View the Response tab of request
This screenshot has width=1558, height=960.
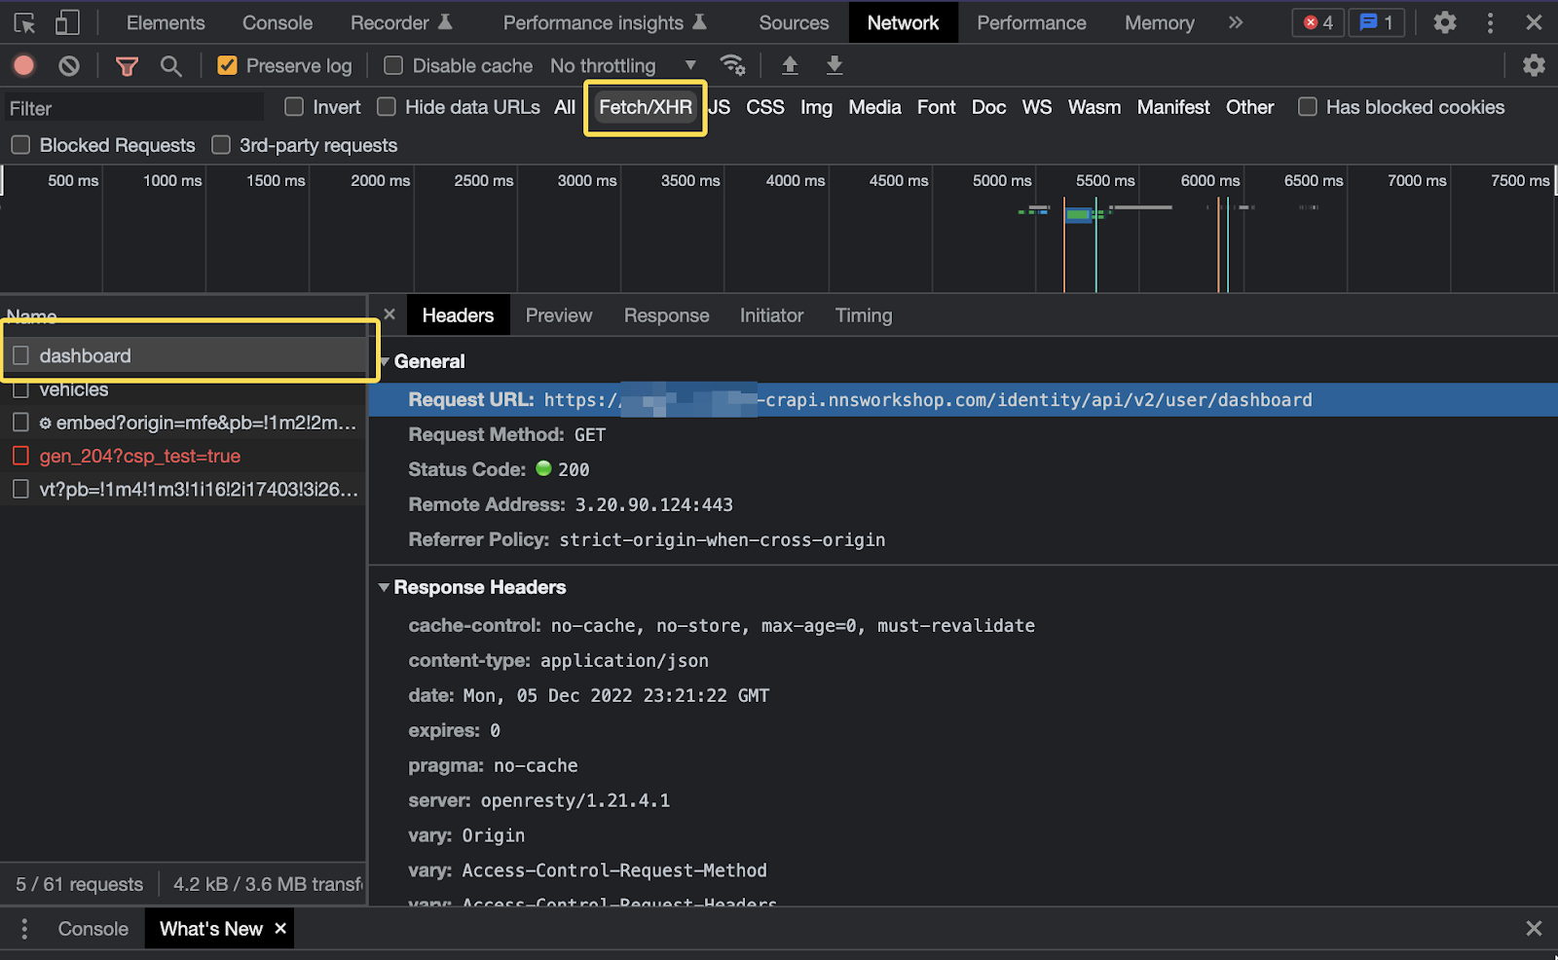(x=667, y=315)
